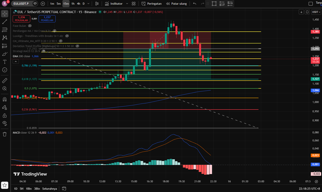Start bar replay with Putar ulang
The image size is (322, 192).
click(176, 4)
